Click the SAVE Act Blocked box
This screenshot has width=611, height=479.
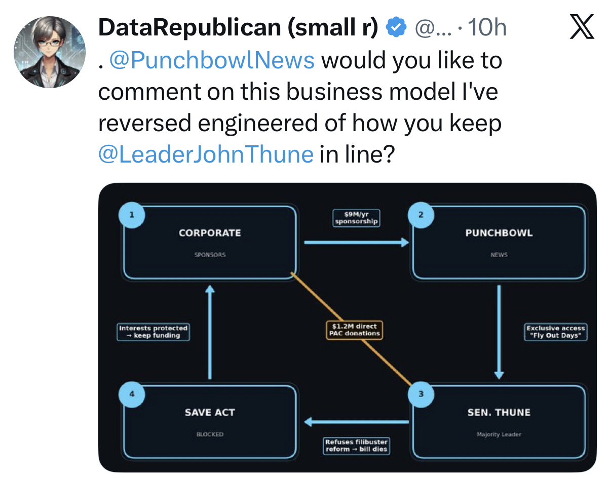(x=210, y=422)
